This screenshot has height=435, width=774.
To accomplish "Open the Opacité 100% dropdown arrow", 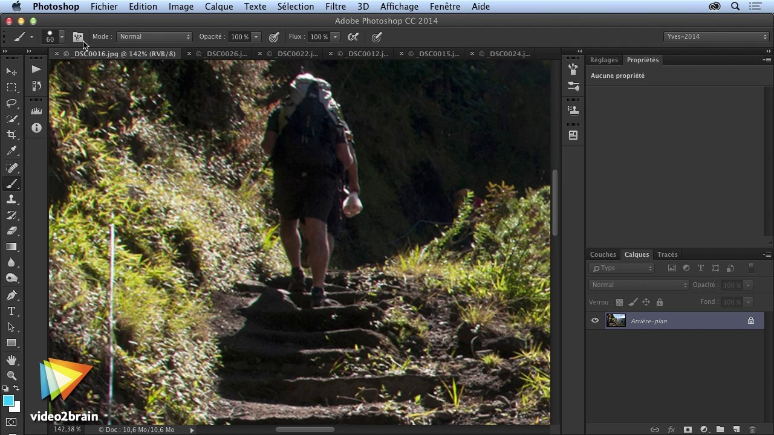I will click(256, 37).
